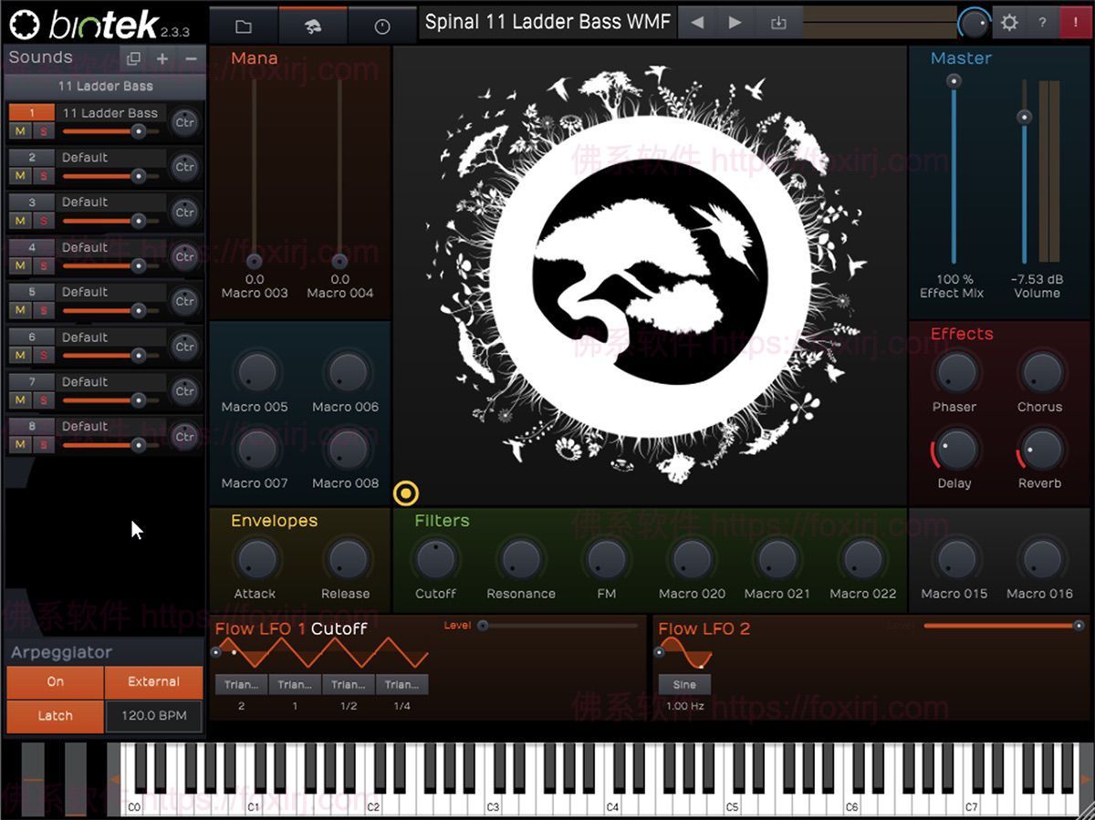Screen dimensions: 1095x820
Task: Click the preset name Spinal 11 Ladder Bass WMF
Action: (546, 22)
